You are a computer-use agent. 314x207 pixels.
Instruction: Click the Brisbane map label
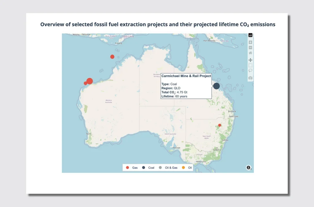tap(232, 111)
